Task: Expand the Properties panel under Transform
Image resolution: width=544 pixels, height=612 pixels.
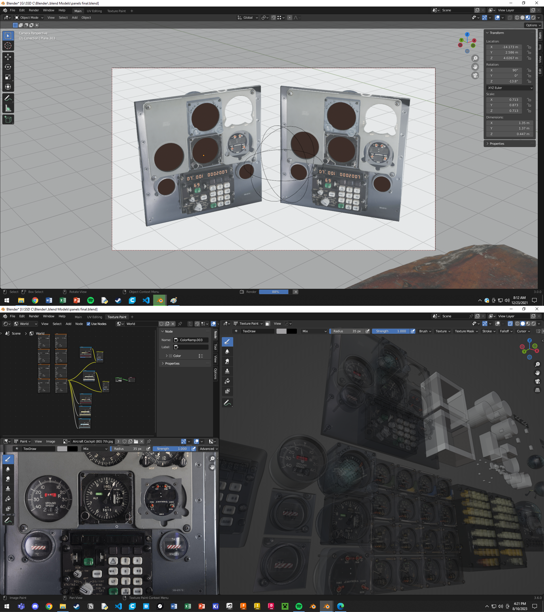Action: (497, 144)
